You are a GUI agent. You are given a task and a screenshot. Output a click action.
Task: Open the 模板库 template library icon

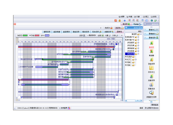(152, 52)
